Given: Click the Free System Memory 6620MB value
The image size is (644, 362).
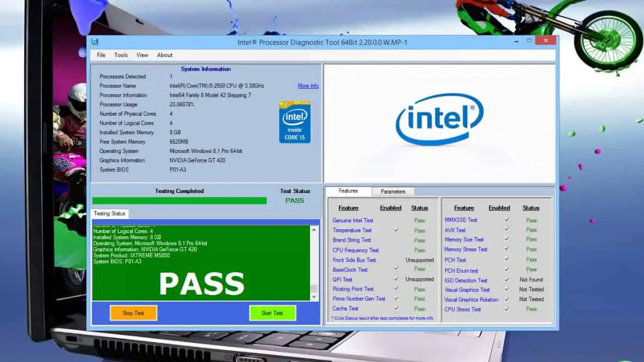Looking at the screenshot, I should 179,142.
